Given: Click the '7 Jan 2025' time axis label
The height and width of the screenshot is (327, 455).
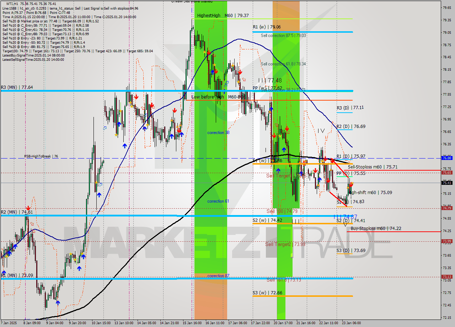Looking at the screenshot, I should tap(9, 323).
